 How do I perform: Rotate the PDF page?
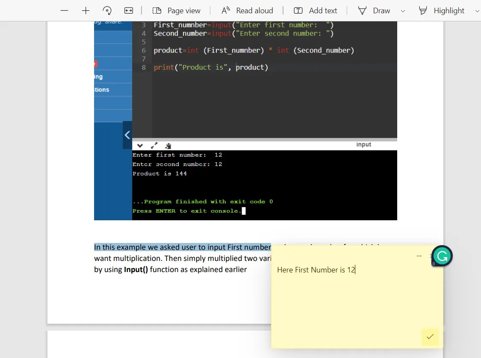coord(107,10)
